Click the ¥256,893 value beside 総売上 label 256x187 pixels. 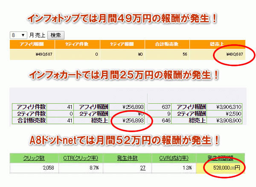coord(133,121)
